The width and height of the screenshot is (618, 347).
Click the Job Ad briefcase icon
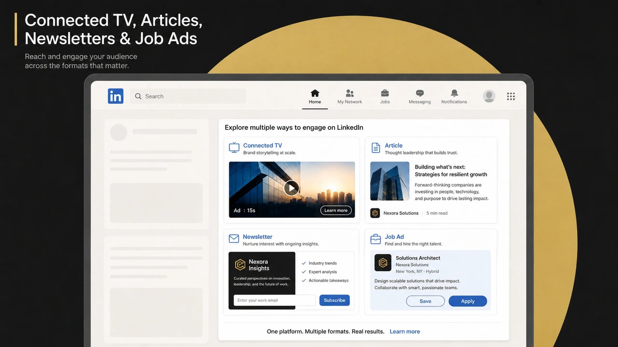point(376,239)
